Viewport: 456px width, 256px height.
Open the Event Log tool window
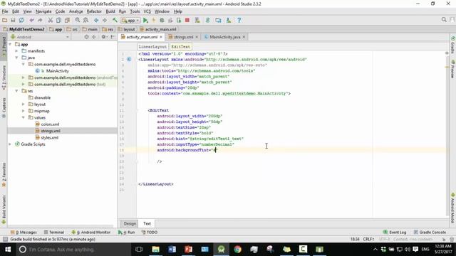pyautogui.click(x=395, y=233)
